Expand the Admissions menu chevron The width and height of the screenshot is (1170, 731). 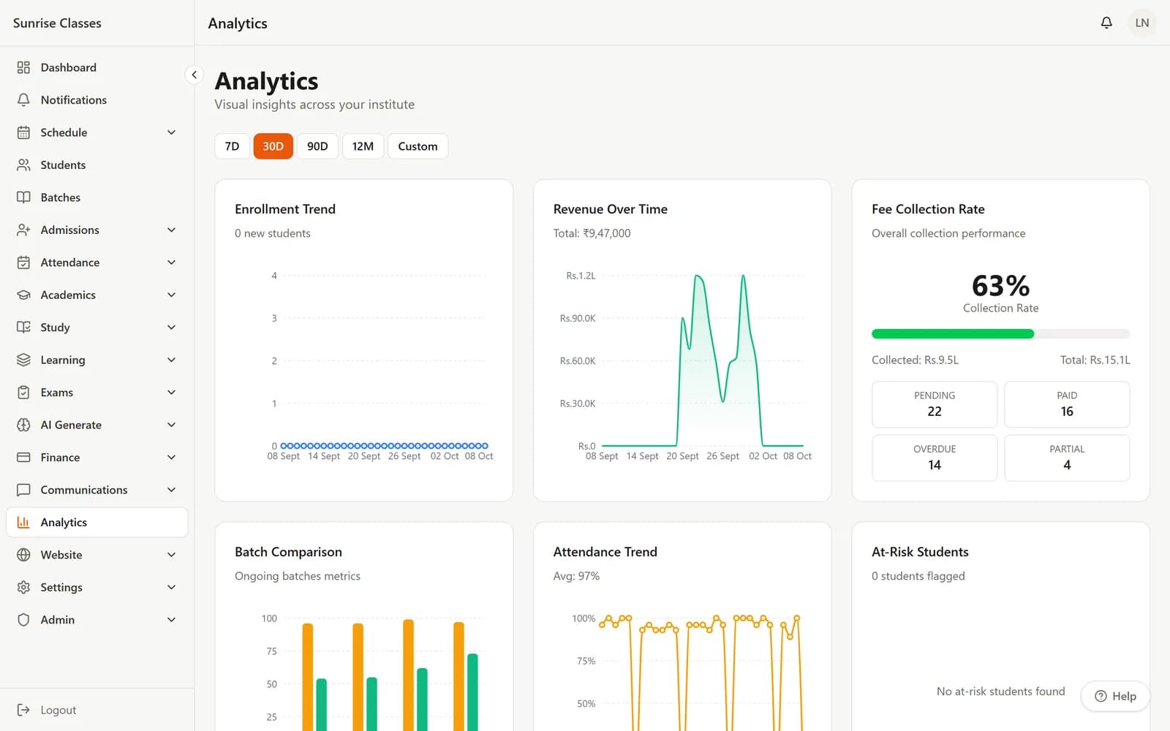click(x=171, y=230)
